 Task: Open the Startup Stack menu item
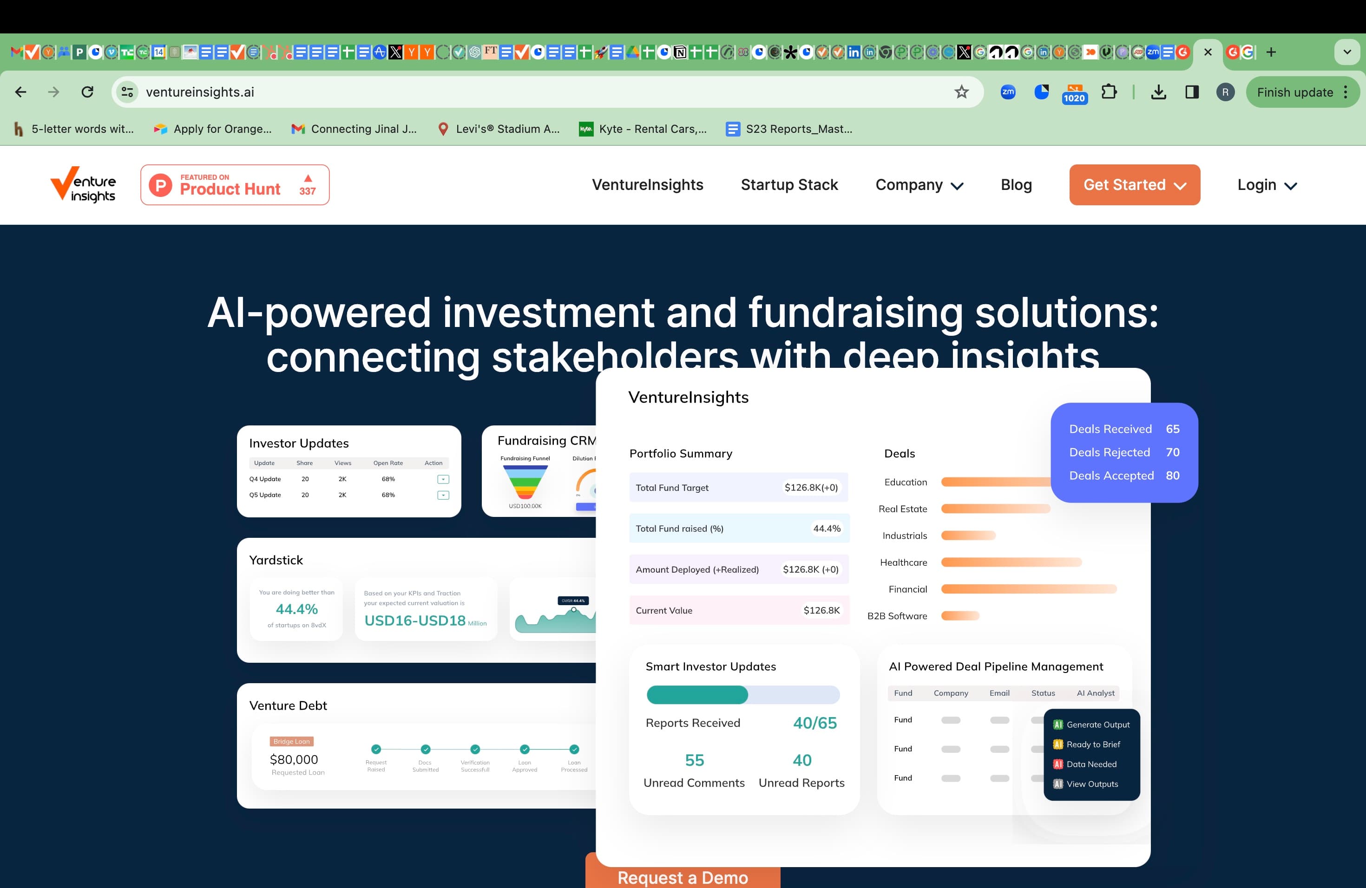click(790, 185)
